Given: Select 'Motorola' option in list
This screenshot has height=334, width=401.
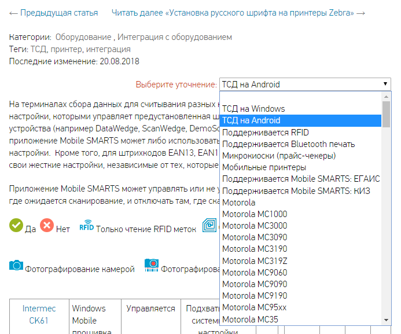Looking at the screenshot, I should (x=300, y=203).
